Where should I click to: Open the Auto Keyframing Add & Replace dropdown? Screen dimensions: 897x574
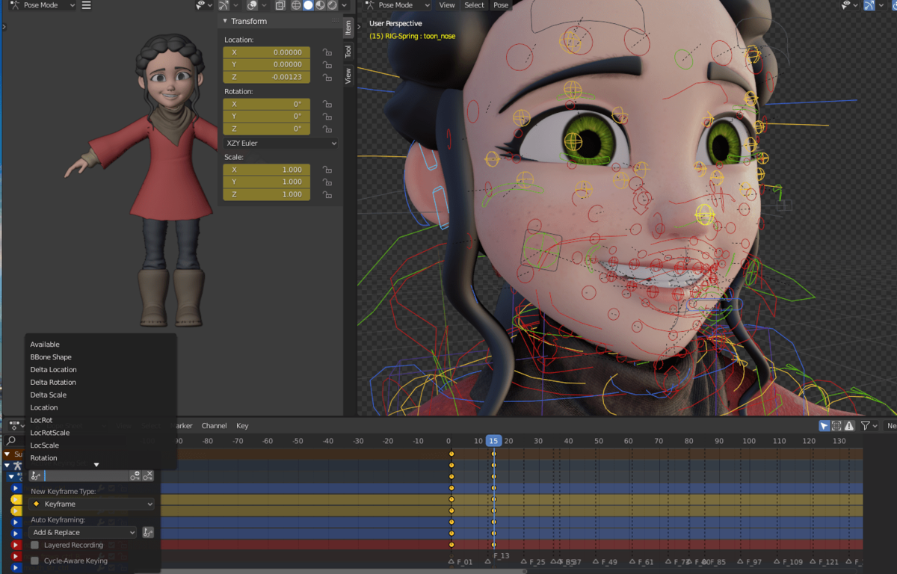click(x=82, y=531)
